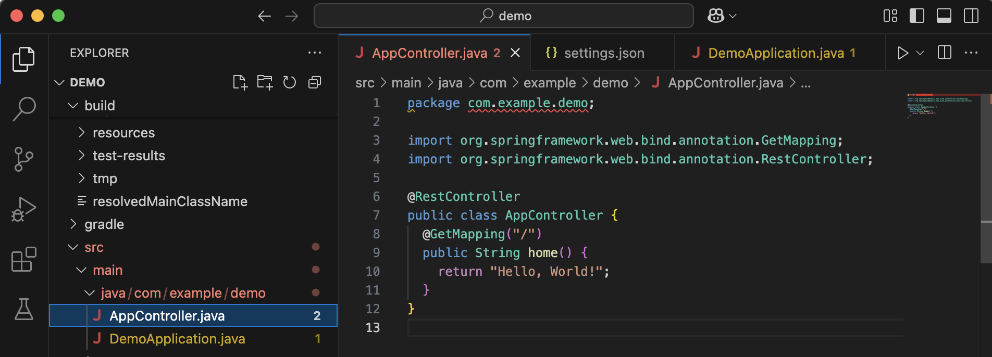The width and height of the screenshot is (992, 357).
Task: Refresh the Explorer file tree
Action: (290, 82)
